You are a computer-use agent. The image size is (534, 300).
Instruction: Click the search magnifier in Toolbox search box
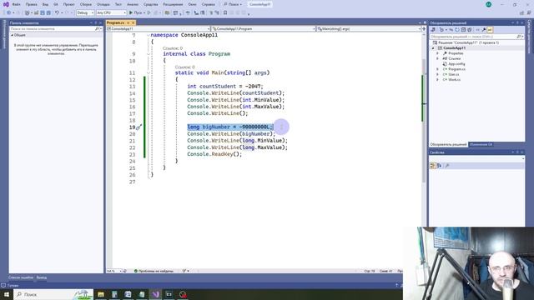(97, 29)
